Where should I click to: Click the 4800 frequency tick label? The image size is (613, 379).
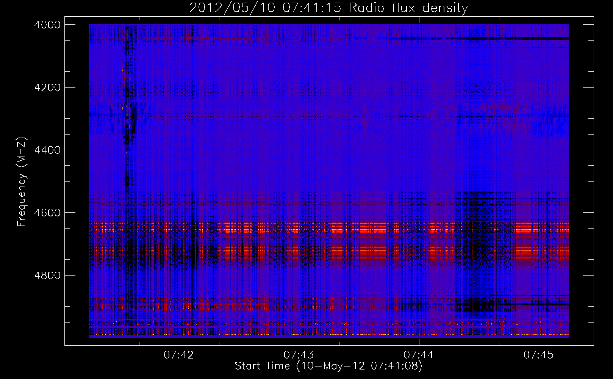(47, 275)
